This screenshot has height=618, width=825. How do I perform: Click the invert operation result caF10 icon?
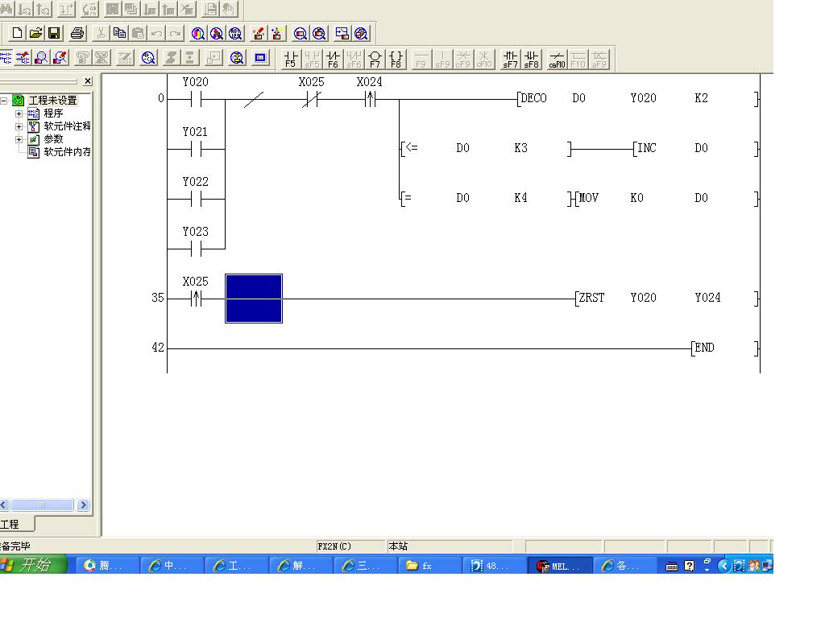point(557,59)
